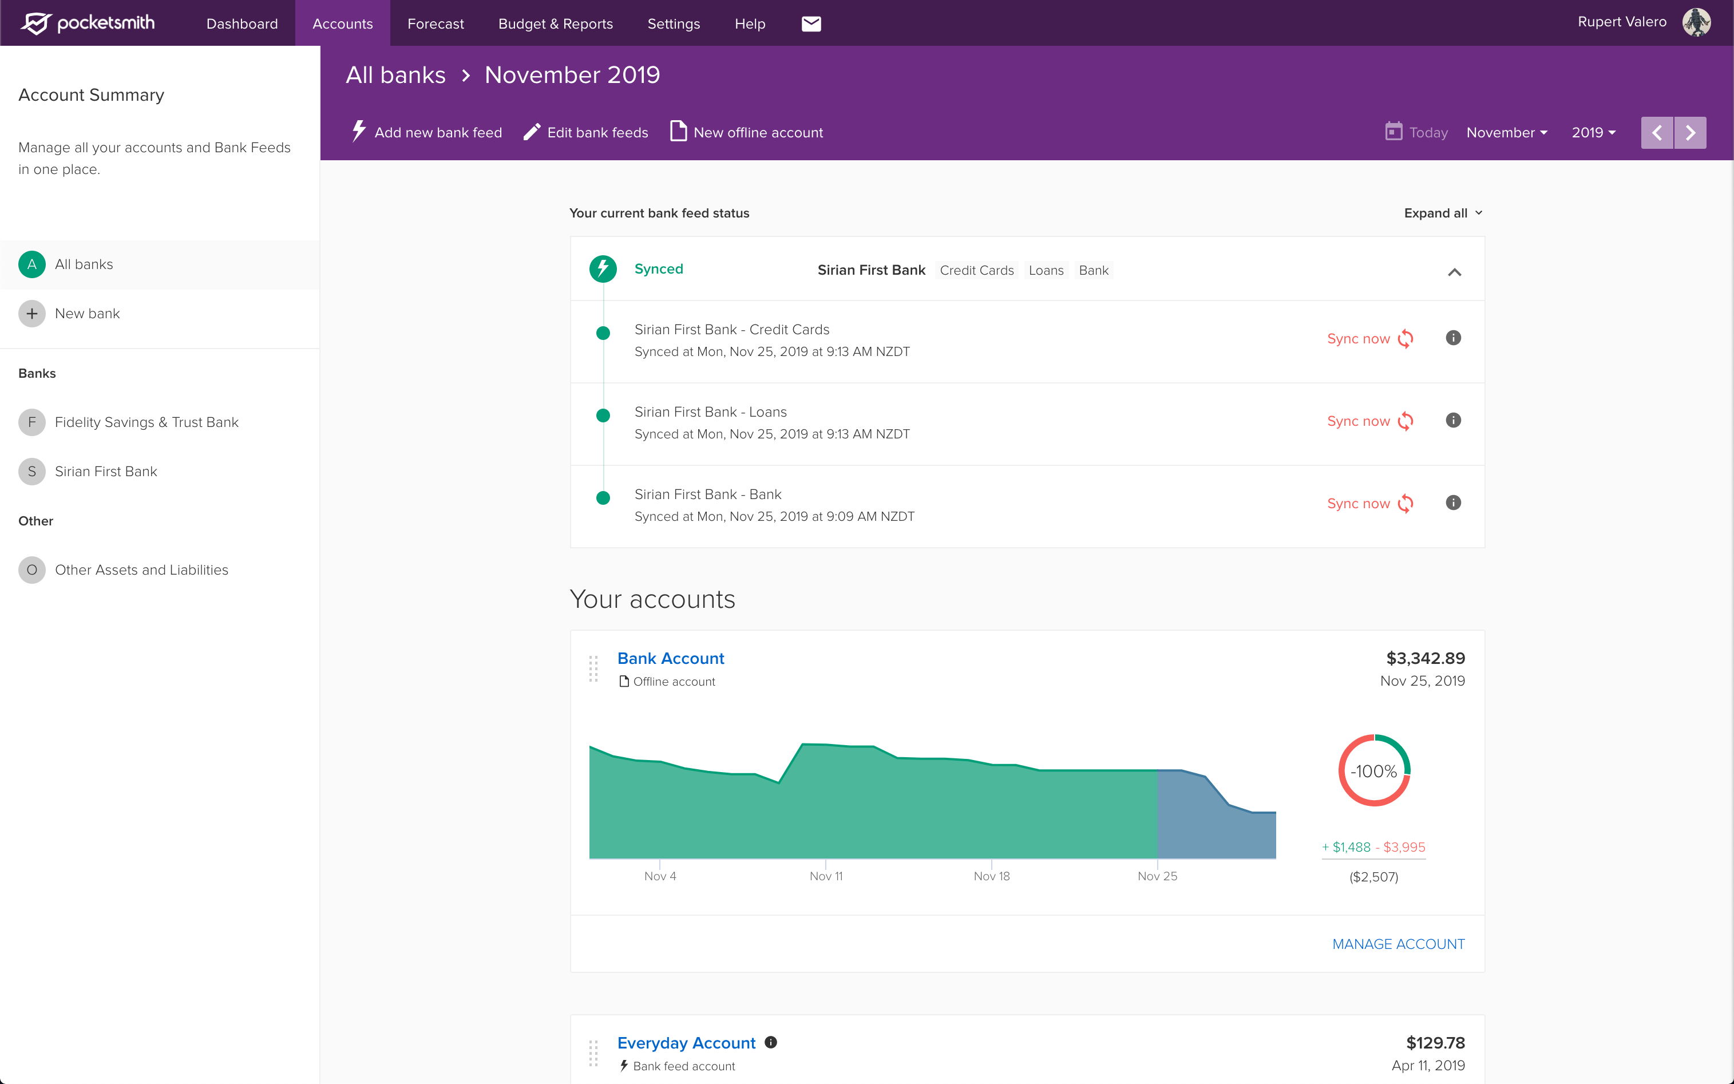Screen dimensions: 1734x1084
Task: Open the Everyday Account link
Action: [x=687, y=1042]
